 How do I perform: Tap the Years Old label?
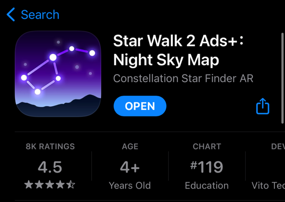pyautogui.click(x=130, y=186)
